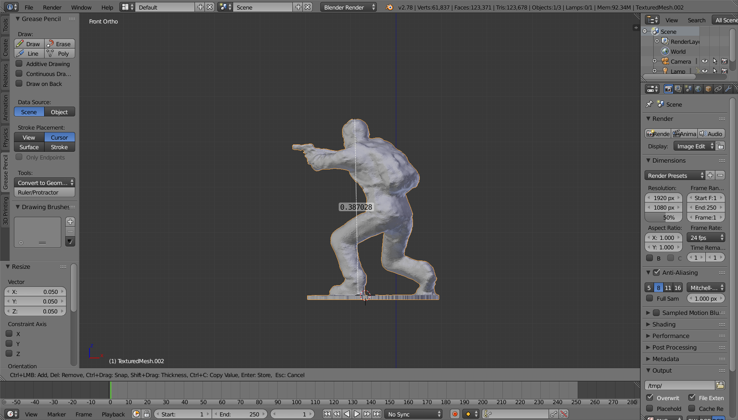Viewport: 738px width, 420px height.
Task: Select the Draw grease pencil tool
Action: (29, 44)
